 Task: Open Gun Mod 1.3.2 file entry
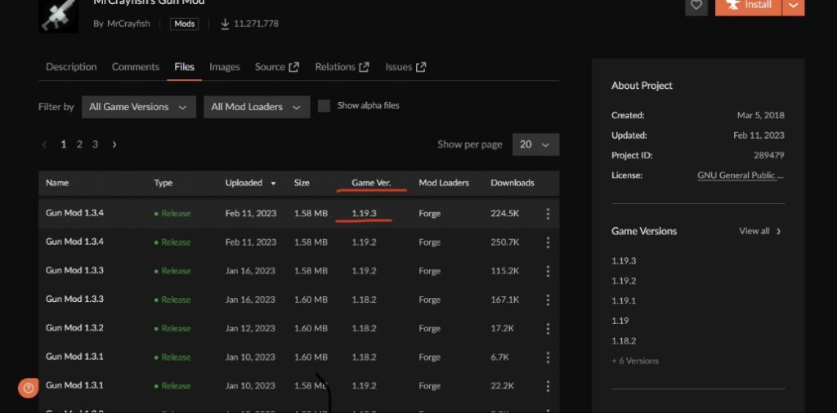point(74,328)
